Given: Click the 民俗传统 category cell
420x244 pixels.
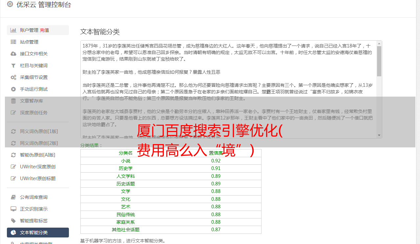Looking at the screenshot, I should tap(126, 215).
